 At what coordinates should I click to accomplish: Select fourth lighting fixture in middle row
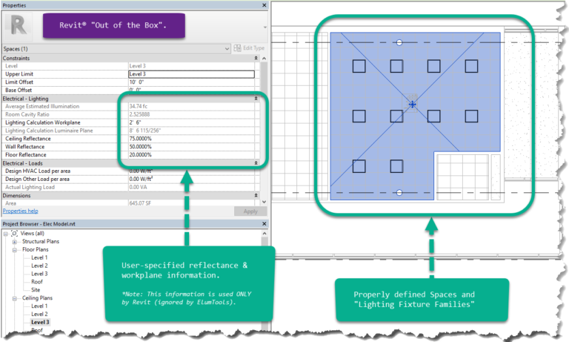coord(471,116)
